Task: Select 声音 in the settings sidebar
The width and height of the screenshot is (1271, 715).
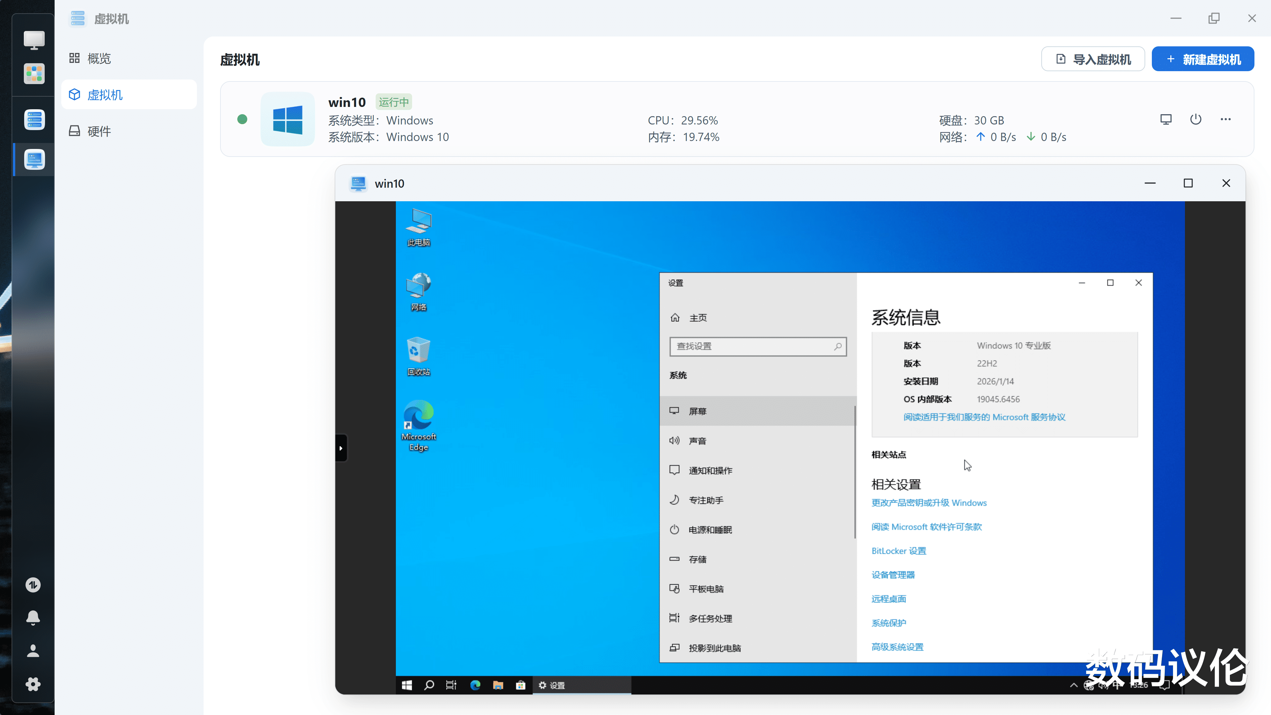Action: click(x=697, y=441)
